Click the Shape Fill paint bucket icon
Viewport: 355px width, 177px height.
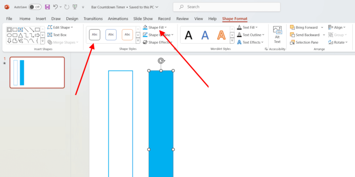point(145,27)
